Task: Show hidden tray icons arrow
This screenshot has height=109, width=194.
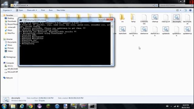Action: point(171,106)
